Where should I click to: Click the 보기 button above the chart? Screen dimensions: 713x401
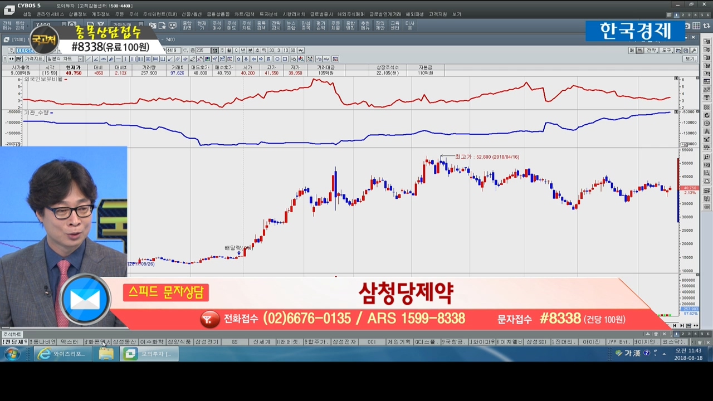pos(690,59)
